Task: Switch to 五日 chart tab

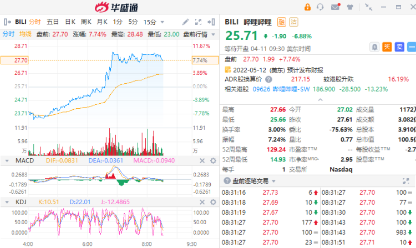Action: tap(53, 22)
